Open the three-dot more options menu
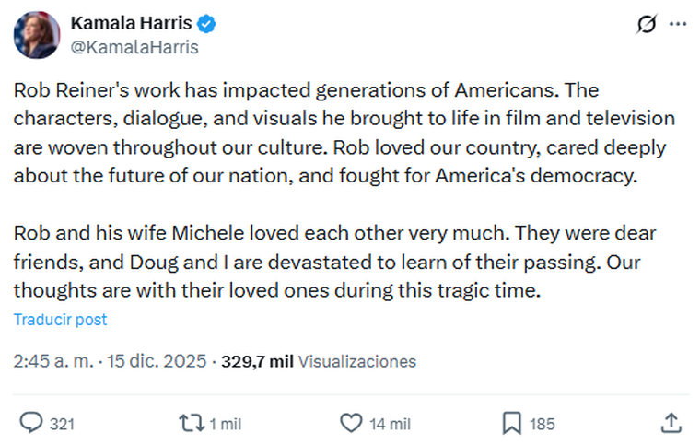 click(677, 25)
